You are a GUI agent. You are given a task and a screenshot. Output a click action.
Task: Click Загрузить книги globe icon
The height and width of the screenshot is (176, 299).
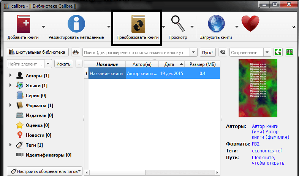click(x=216, y=24)
